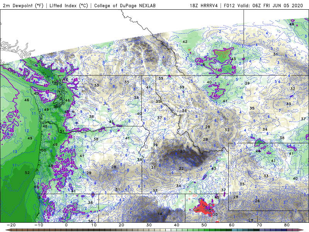Select the "06Z FRI JUN 05 2020" valid time
The image size is (309, 232).
click(278, 5)
